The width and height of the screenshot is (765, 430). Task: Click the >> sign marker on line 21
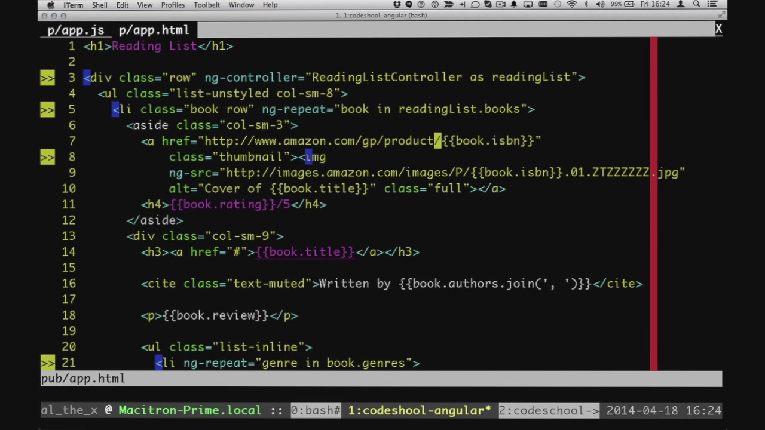coord(47,363)
